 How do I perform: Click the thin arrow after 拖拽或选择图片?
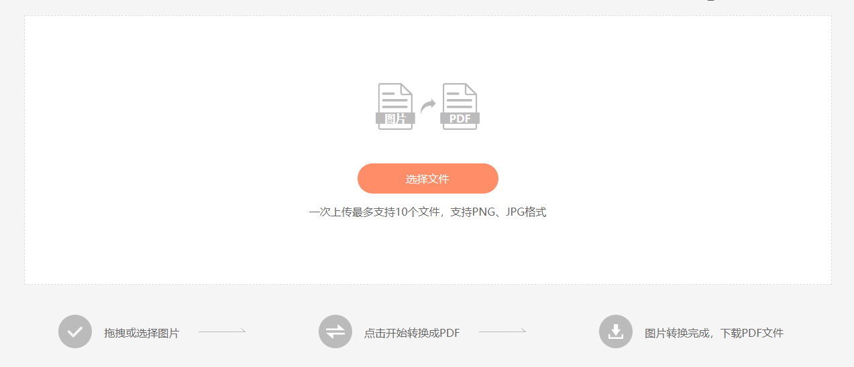click(222, 331)
